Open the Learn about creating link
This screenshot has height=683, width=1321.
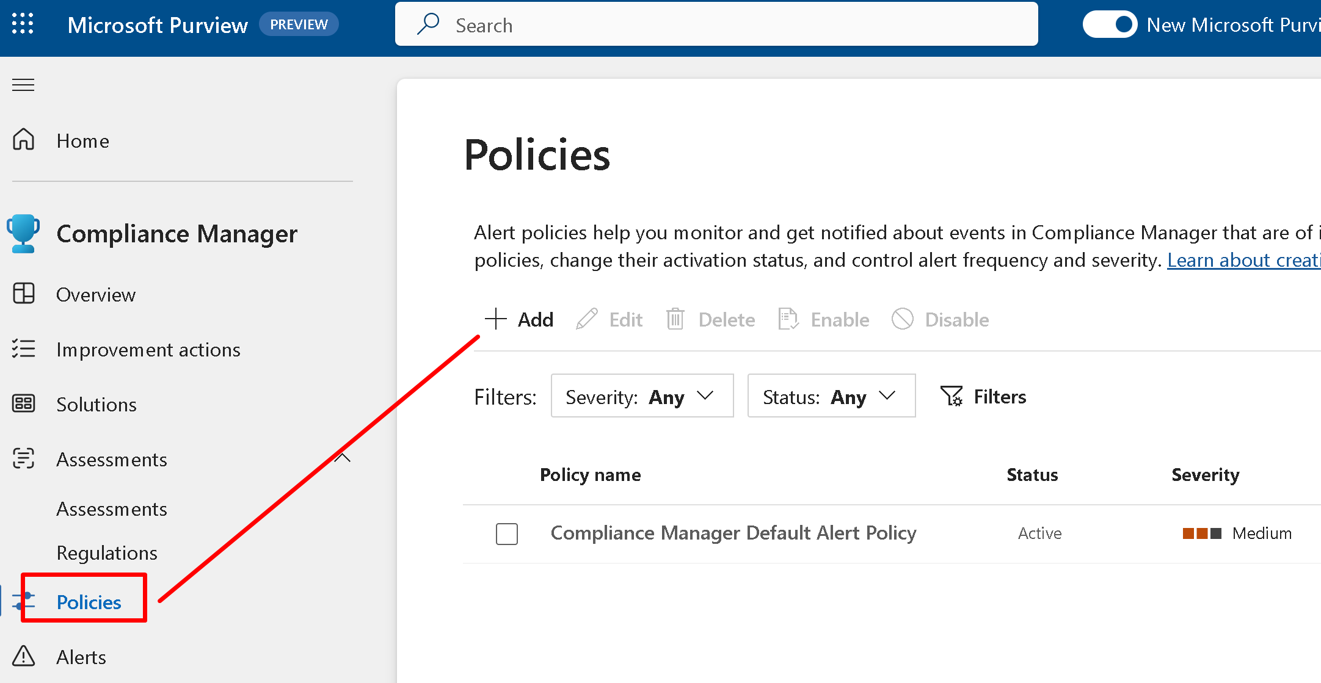[x=1243, y=261]
